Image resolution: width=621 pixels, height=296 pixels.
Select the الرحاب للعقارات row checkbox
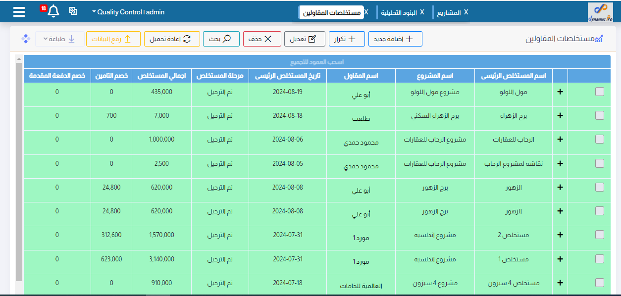pyautogui.click(x=599, y=140)
